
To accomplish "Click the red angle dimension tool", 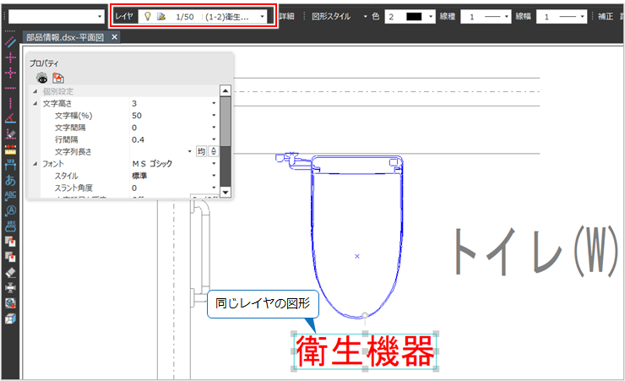I will [x=11, y=118].
